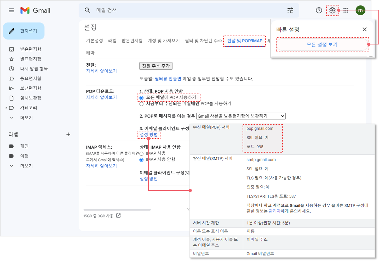Click 모든 설정 보기 button
Image resolution: width=379 pixels, height=261 pixels.
322,45
